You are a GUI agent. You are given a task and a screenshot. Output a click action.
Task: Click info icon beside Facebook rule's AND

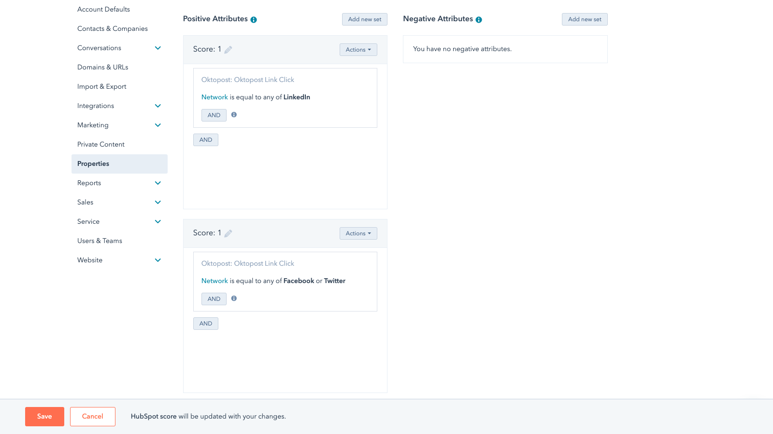tap(234, 298)
